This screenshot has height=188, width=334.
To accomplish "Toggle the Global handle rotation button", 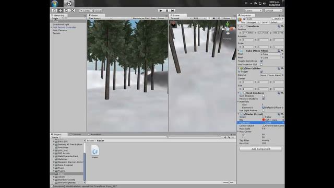I will 97,10.
